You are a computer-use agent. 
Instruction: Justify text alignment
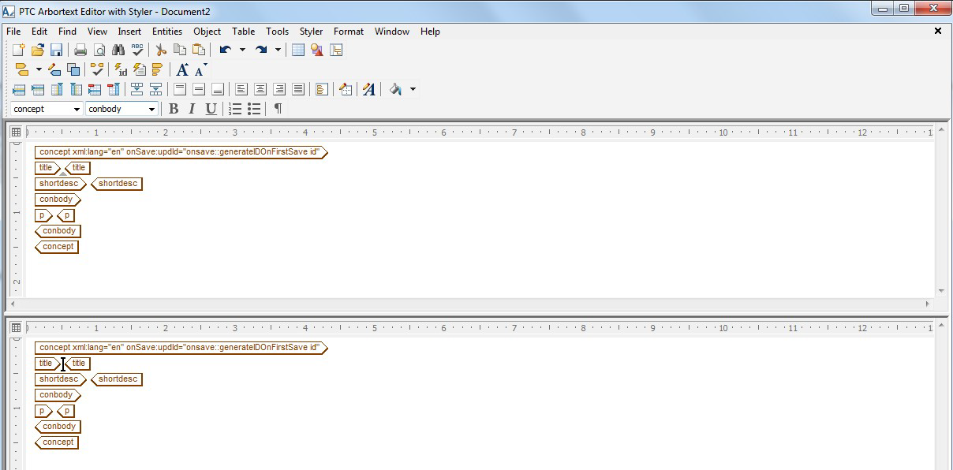(x=298, y=89)
